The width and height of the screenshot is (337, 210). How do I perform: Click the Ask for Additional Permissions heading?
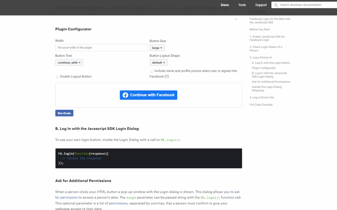click(83, 181)
